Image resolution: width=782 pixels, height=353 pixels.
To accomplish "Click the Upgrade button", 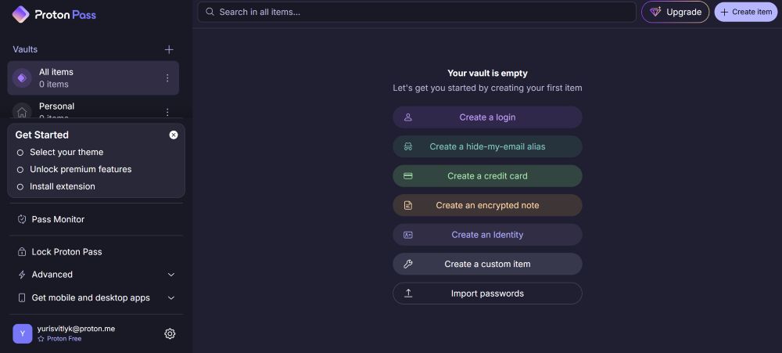I will click(x=676, y=12).
